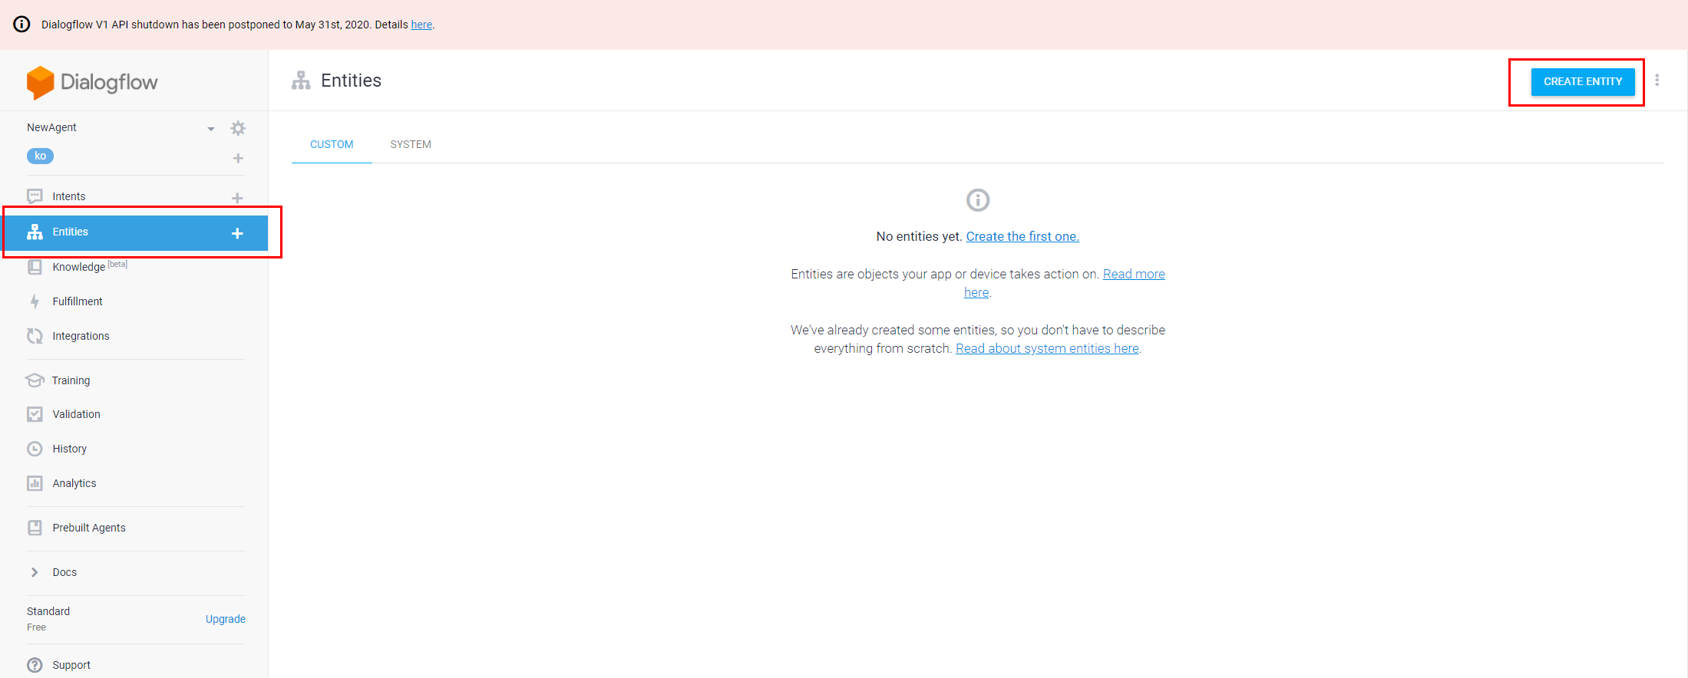Click the CREATE ENTITY button

[1583, 81]
